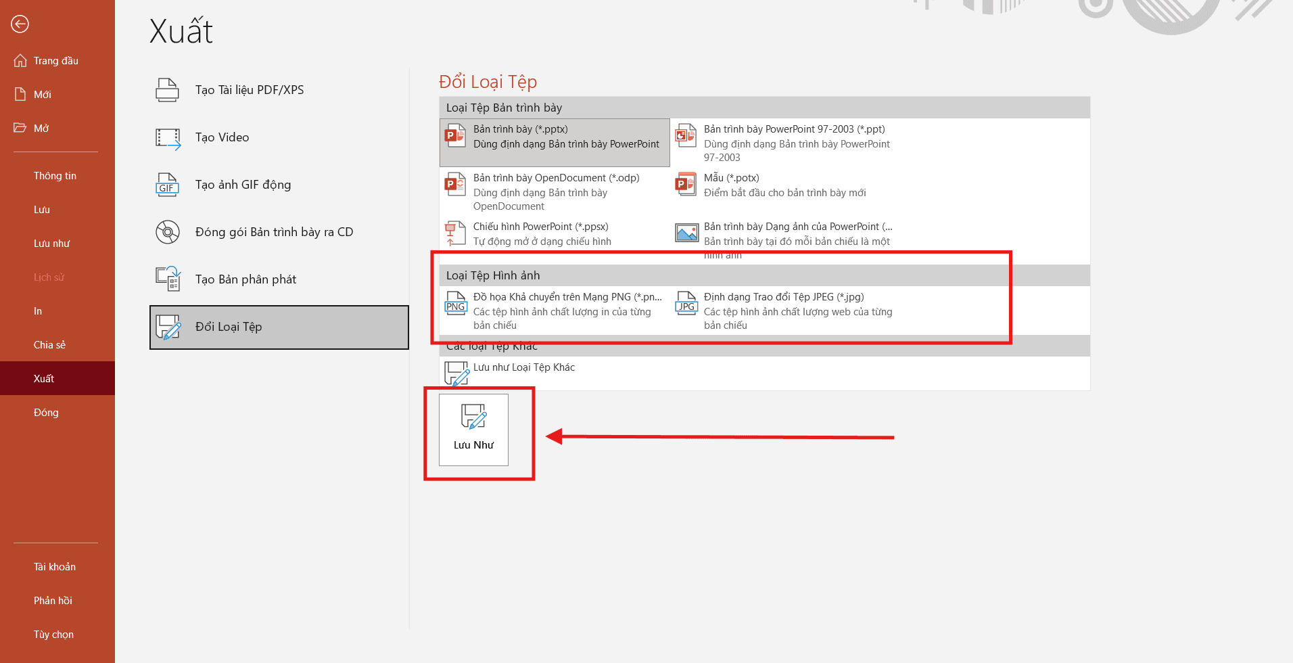1293x663 pixels.
Task: Click the PowerPoint 97-2003 ppt icon
Action: (686, 136)
